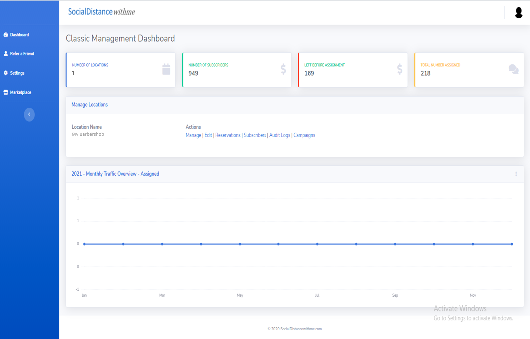Click the Edit link for My Barbershop
Viewport: 530px width, 339px height.
208,135
